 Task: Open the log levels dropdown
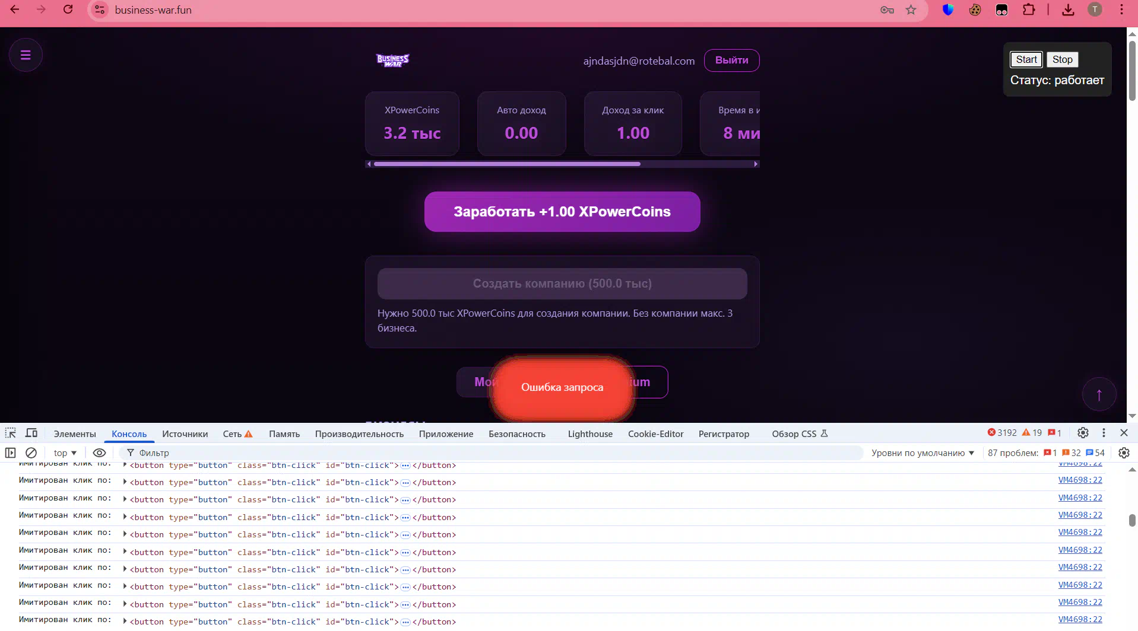pos(923,452)
